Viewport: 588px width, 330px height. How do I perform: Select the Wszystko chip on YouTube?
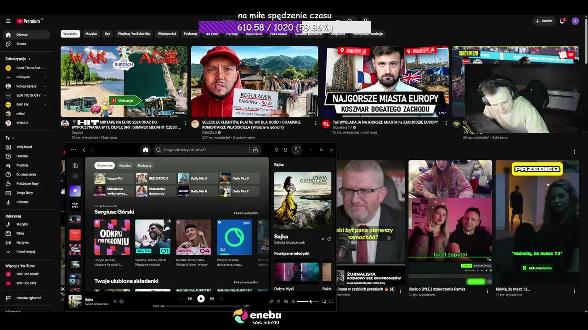click(x=70, y=34)
